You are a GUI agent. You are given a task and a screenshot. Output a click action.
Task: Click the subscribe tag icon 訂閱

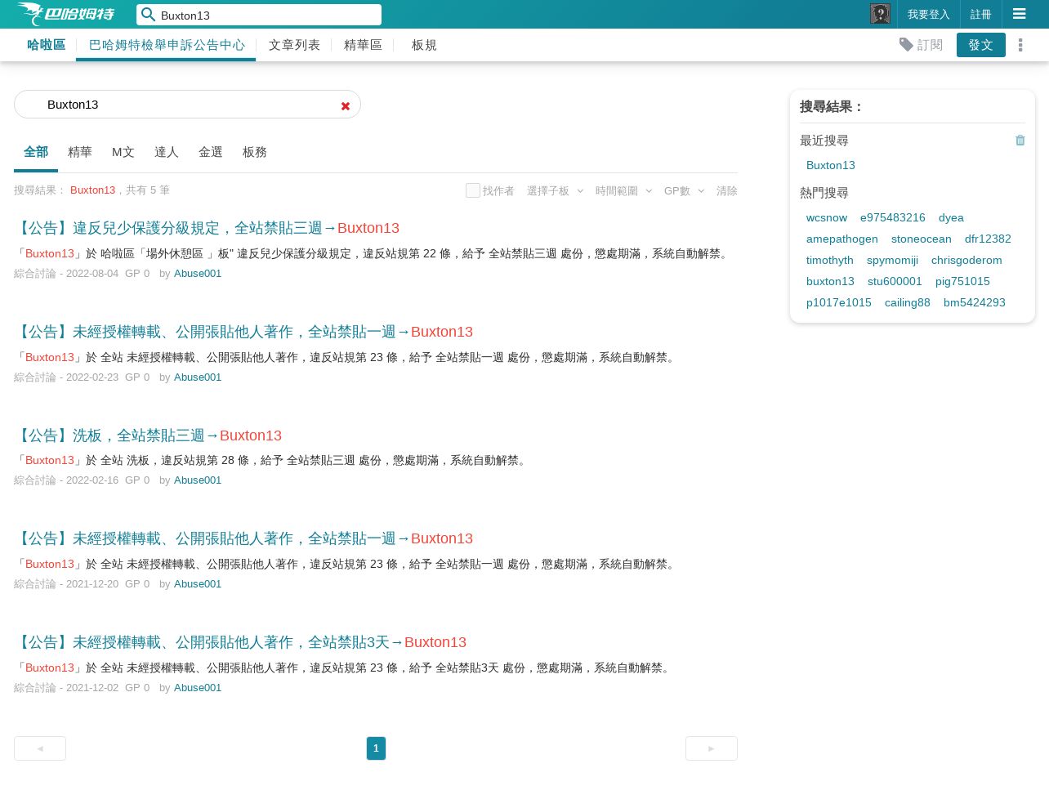point(921,45)
